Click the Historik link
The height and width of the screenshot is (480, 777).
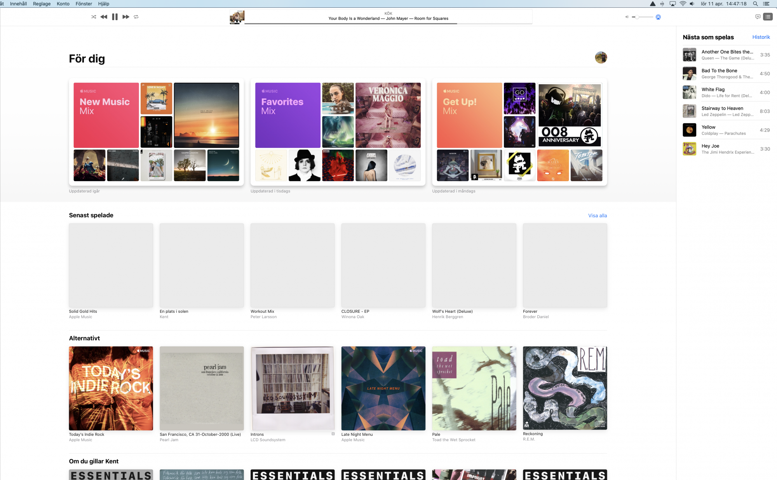[761, 37]
